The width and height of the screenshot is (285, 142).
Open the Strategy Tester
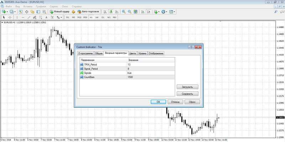coord(44,12)
